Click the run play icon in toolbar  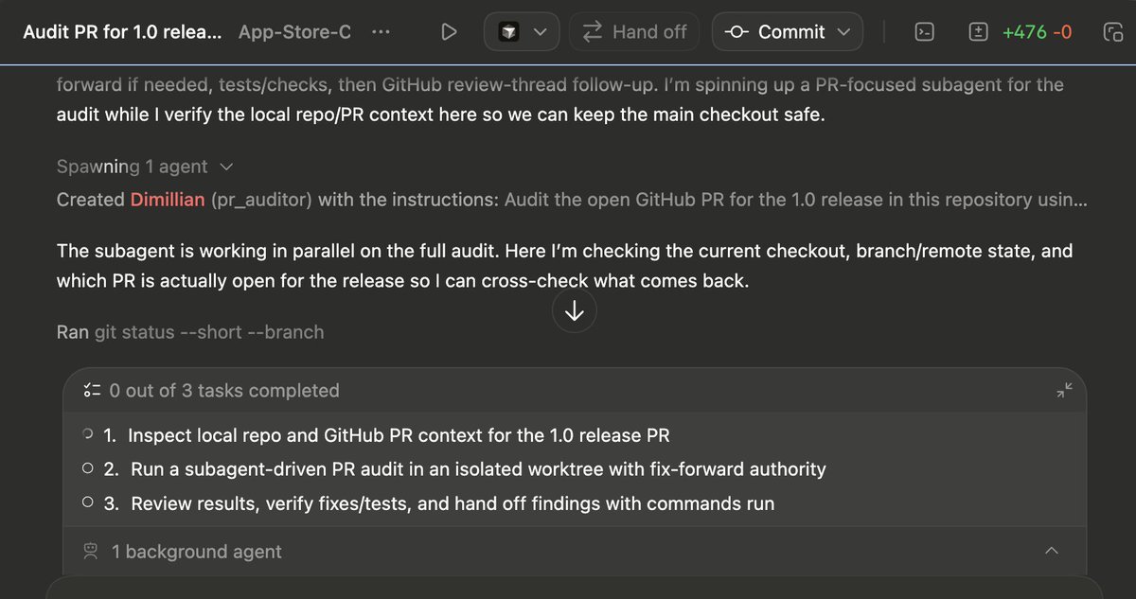[x=449, y=32]
